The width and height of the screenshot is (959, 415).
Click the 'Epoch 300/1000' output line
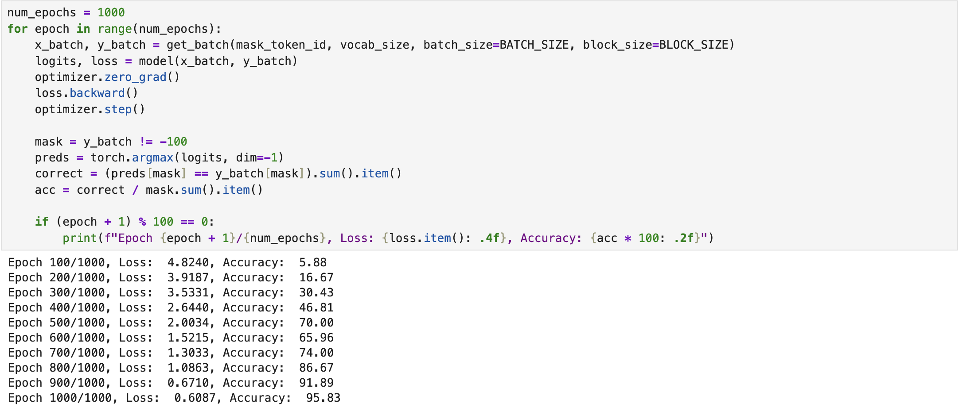click(171, 293)
